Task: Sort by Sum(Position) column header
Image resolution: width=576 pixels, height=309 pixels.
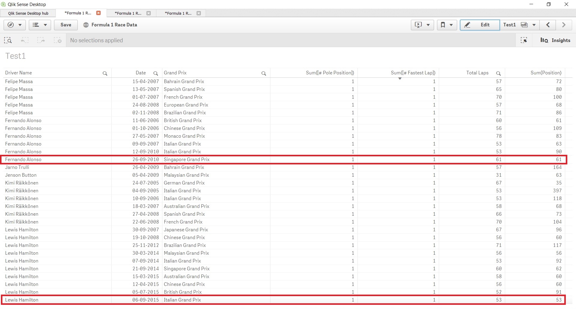Action: coord(546,73)
